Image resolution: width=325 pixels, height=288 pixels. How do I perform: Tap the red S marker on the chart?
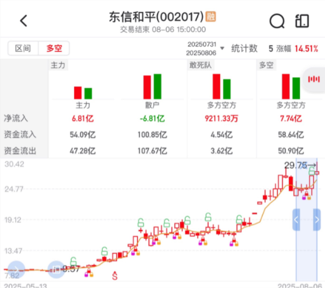pyautogui.click(x=115, y=276)
